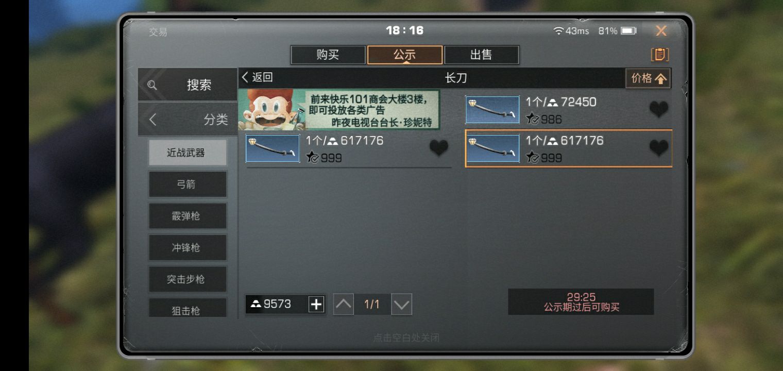
Task: Click the long blade thumbnail priced 72450
Action: (x=492, y=110)
